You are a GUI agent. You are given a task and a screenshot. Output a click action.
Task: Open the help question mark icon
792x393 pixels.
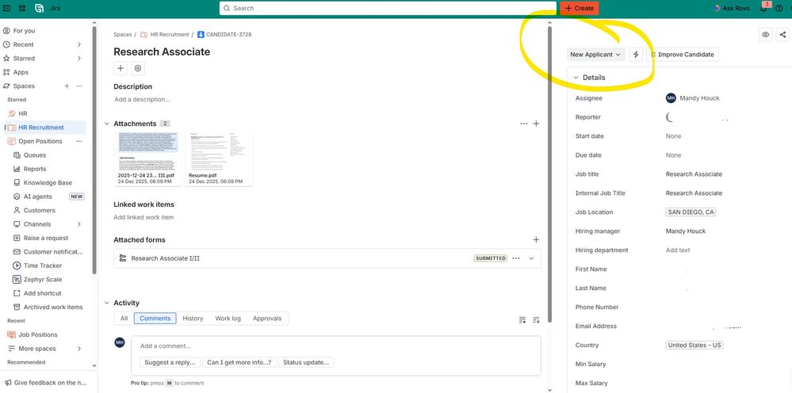tap(779, 8)
